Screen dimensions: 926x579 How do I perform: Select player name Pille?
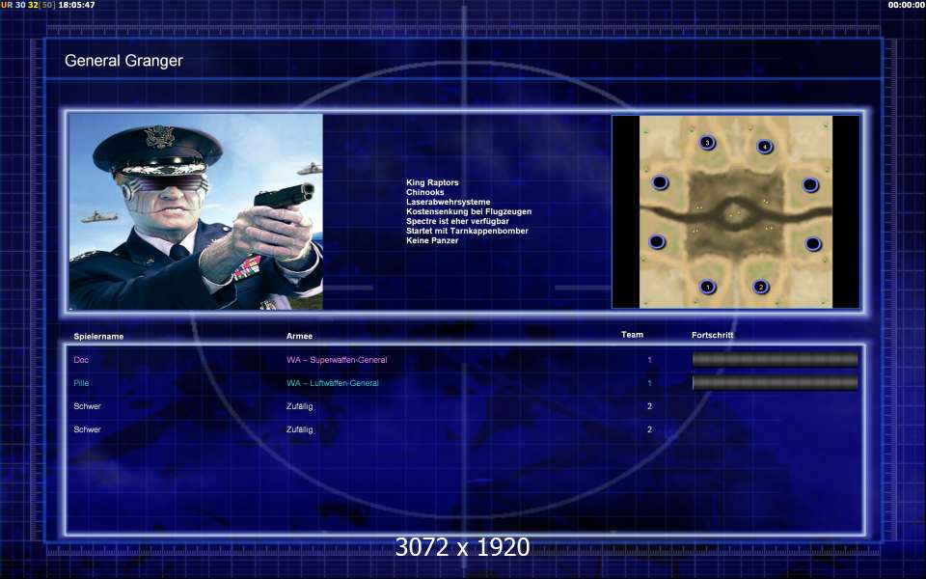(81, 383)
